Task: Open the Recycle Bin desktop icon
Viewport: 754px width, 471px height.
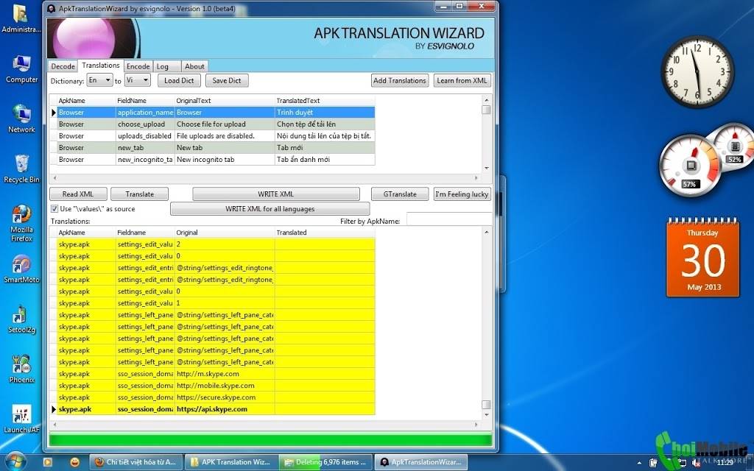Action: click(x=21, y=169)
